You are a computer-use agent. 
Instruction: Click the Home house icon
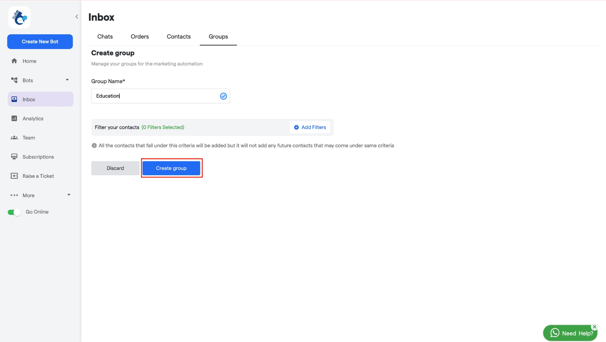14,61
